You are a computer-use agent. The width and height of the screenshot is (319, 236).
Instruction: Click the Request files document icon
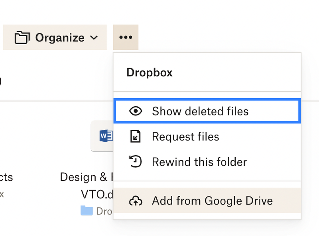(136, 137)
